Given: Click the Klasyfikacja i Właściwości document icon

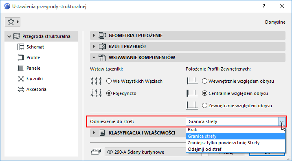Looking at the screenshot, I should click(x=102, y=133).
